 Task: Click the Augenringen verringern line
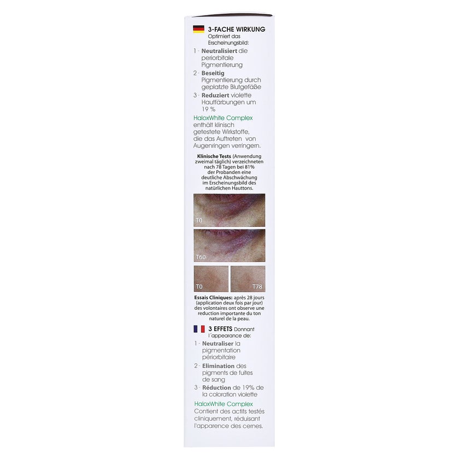click(227, 146)
